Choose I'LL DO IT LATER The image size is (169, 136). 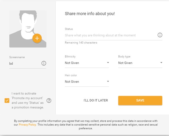click(x=96, y=100)
